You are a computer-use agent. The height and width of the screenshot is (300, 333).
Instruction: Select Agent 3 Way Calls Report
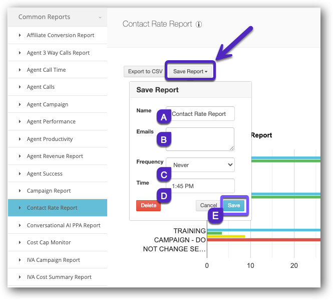[58, 53]
